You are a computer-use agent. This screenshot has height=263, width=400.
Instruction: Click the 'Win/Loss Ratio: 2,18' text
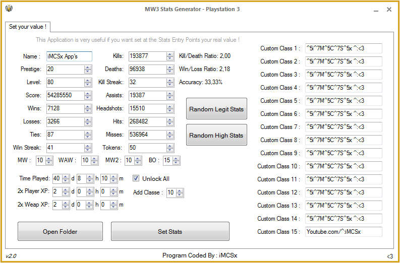[205, 69]
